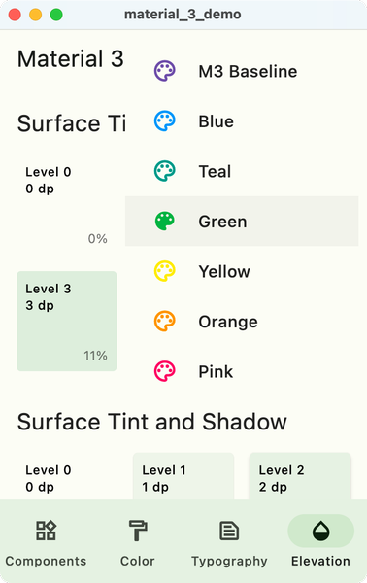
Task: Click the blue palette icon
Action: coord(164,120)
